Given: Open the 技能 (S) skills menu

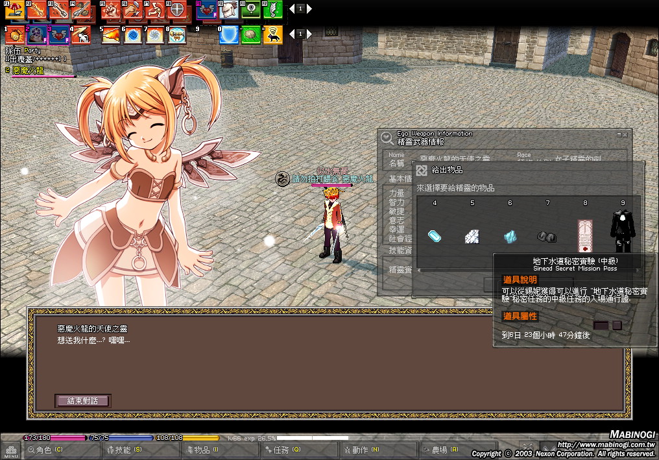Looking at the screenshot, I should [x=139, y=450].
